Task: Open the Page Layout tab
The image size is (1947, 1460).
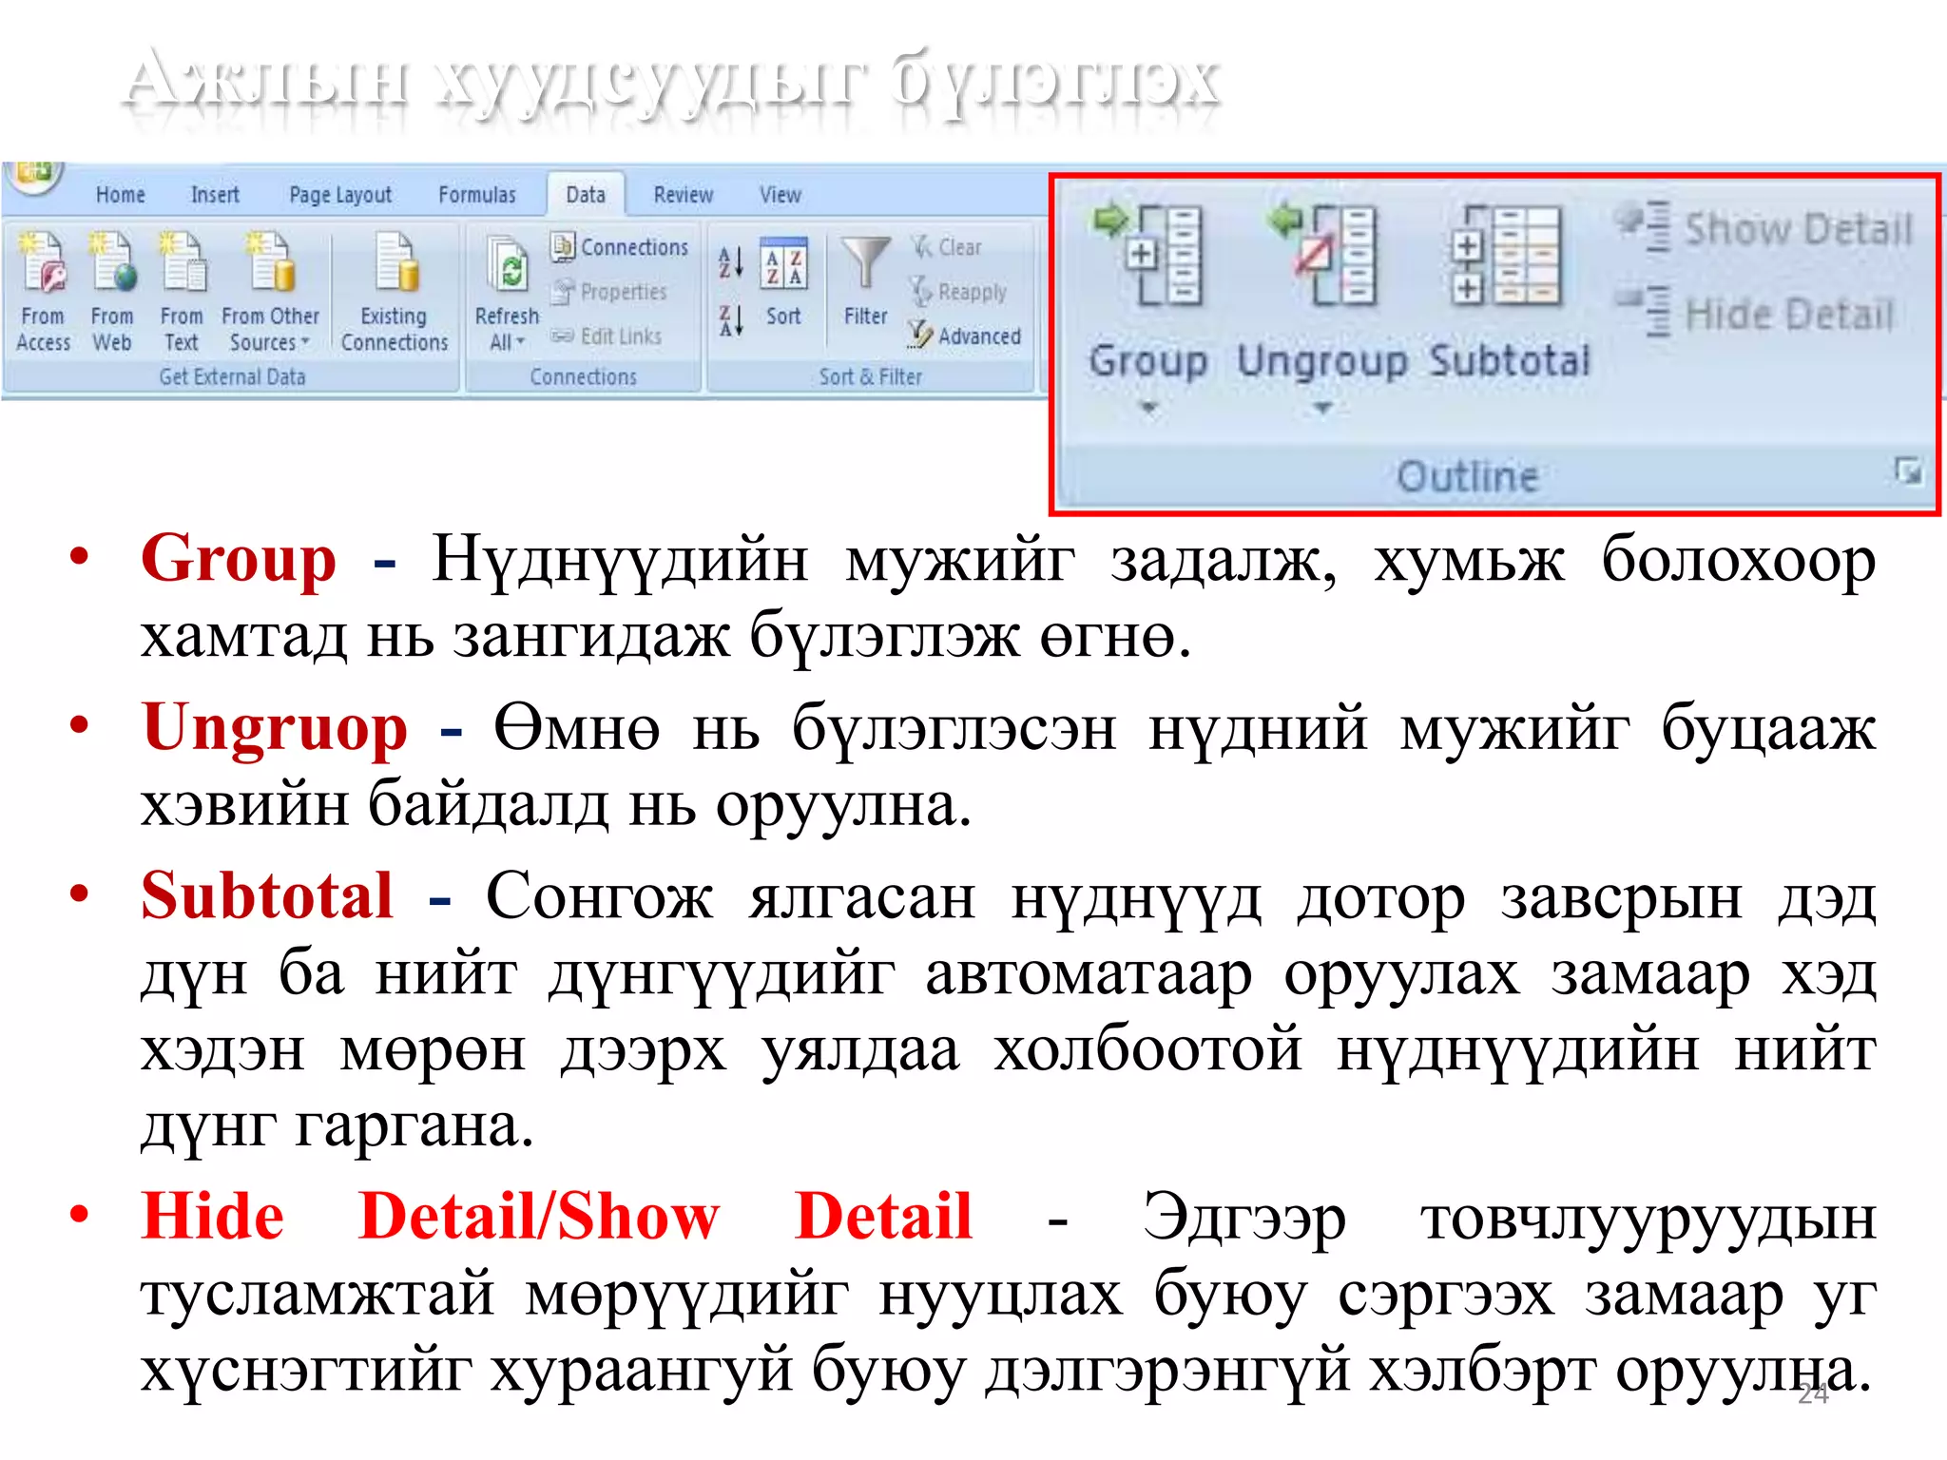Action: [340, 195]
